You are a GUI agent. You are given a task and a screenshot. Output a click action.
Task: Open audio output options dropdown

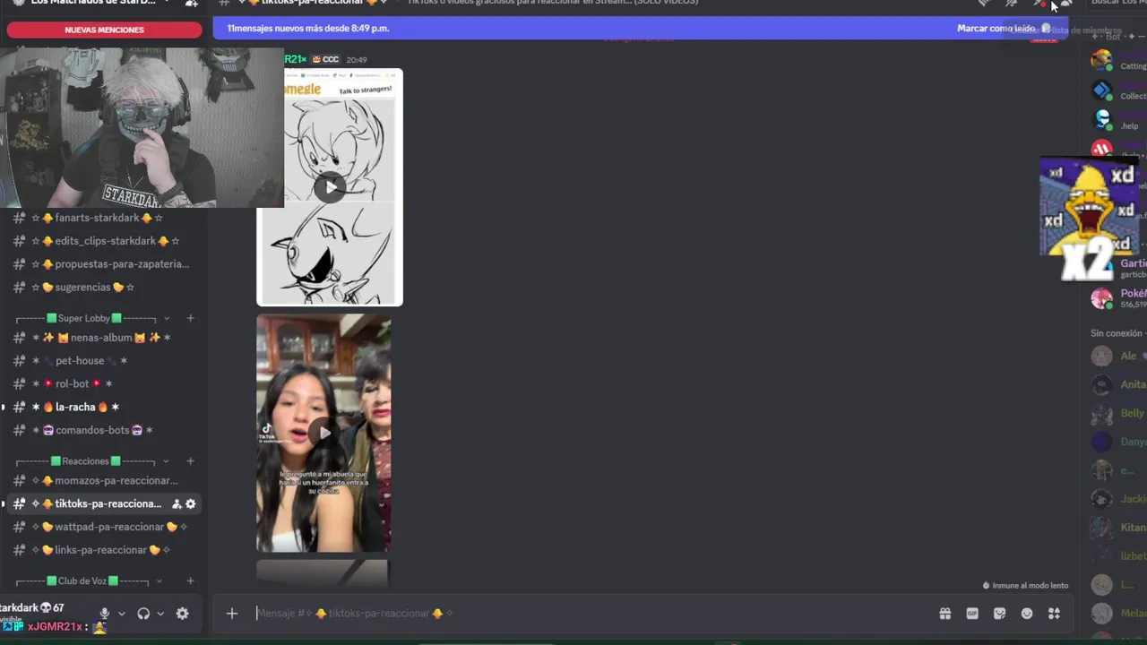160,614
